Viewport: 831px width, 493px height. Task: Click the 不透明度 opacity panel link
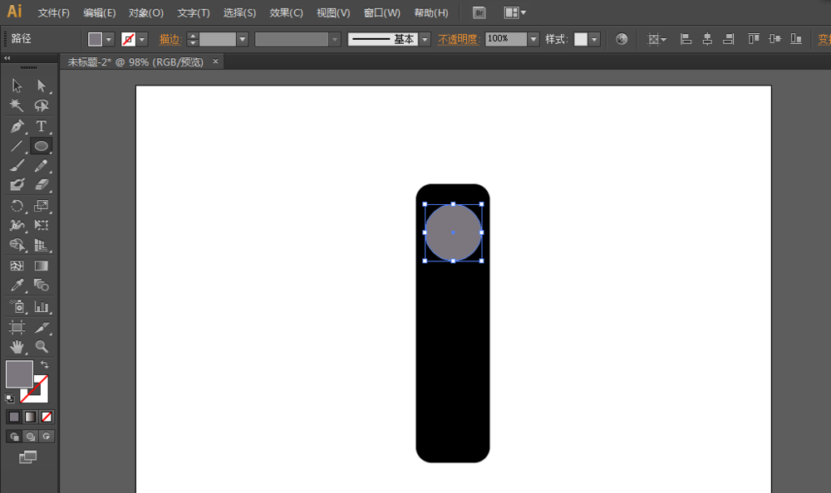pyautogui.click(x=459, y=39)
